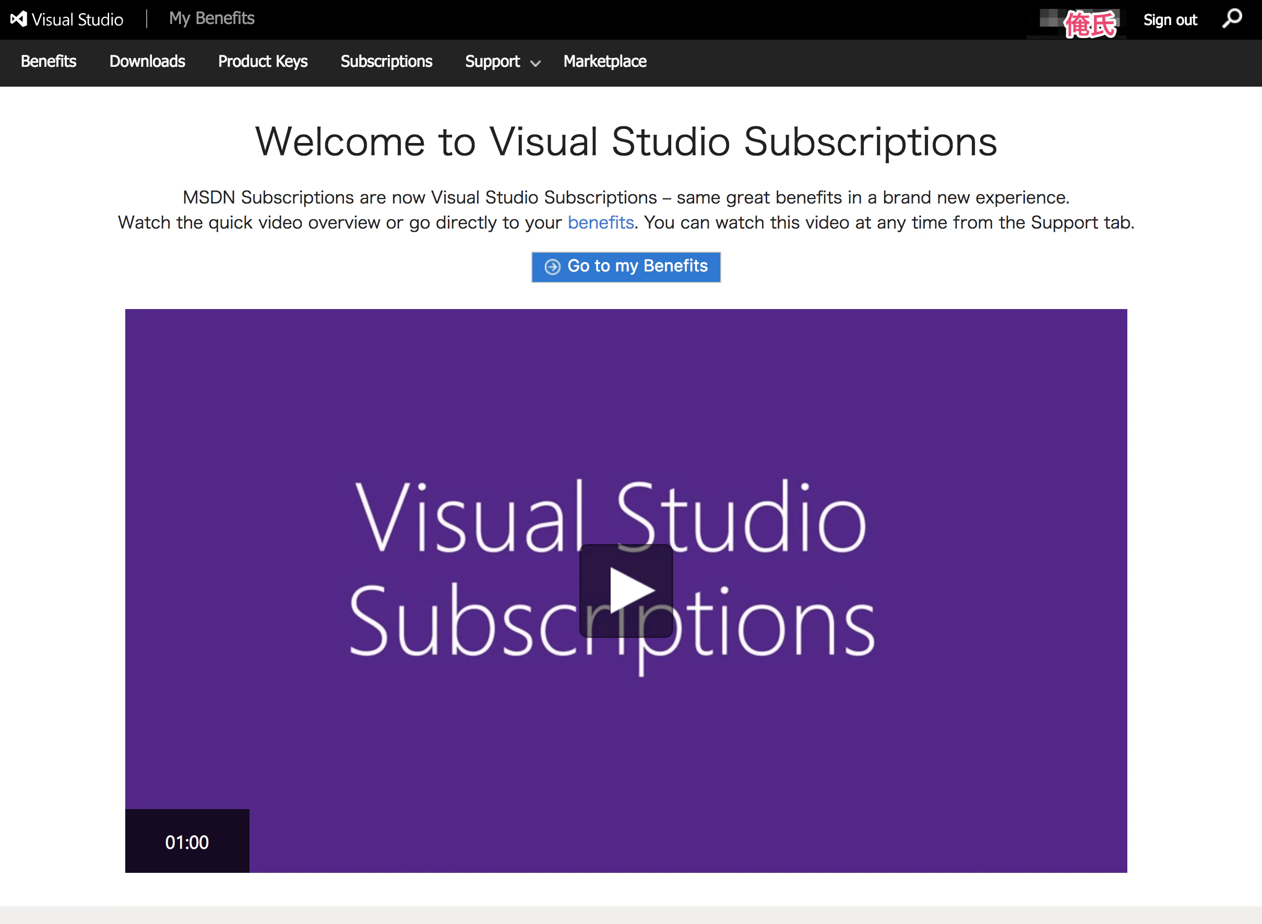Image resolution: width=1262 pixels, height=924 pixels.
Task: Click the Welcome to Visual Studio Subscriptions heading
Action: click(x=626, y=141)
